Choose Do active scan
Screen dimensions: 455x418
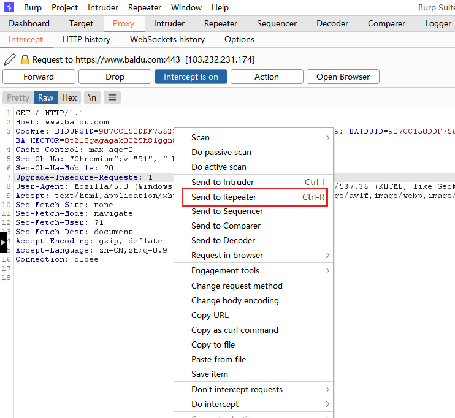(x=254, y=167)
